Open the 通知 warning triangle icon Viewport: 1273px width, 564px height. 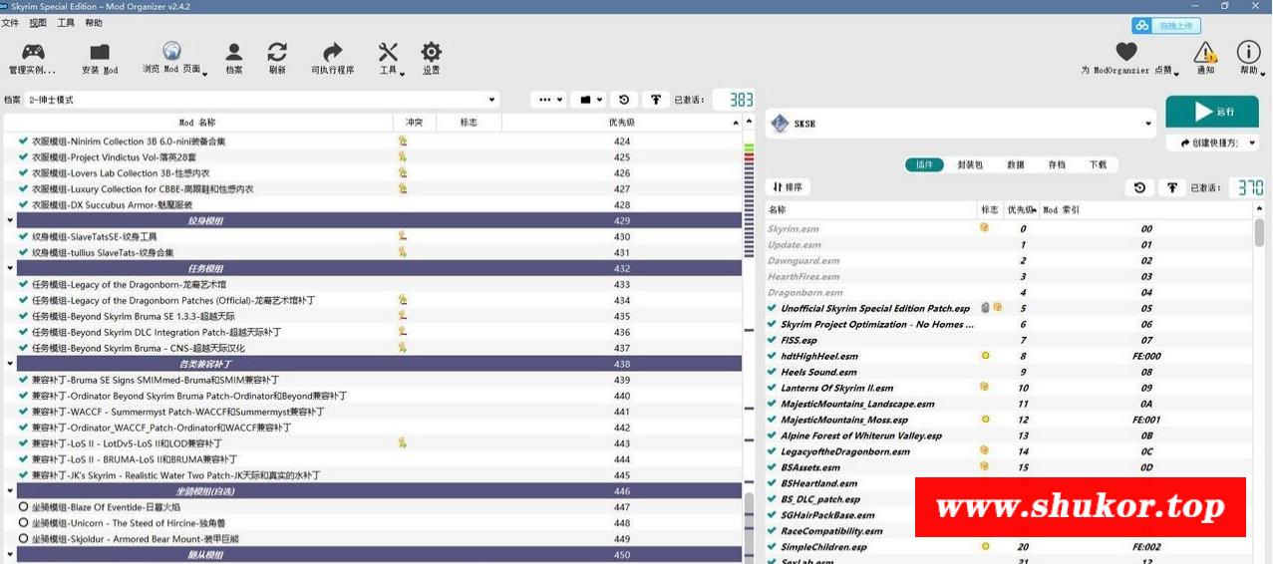(1205, 52)
